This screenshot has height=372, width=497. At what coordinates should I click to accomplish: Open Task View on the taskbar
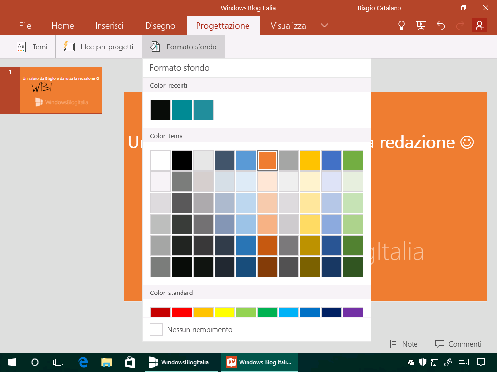[58, 362]
